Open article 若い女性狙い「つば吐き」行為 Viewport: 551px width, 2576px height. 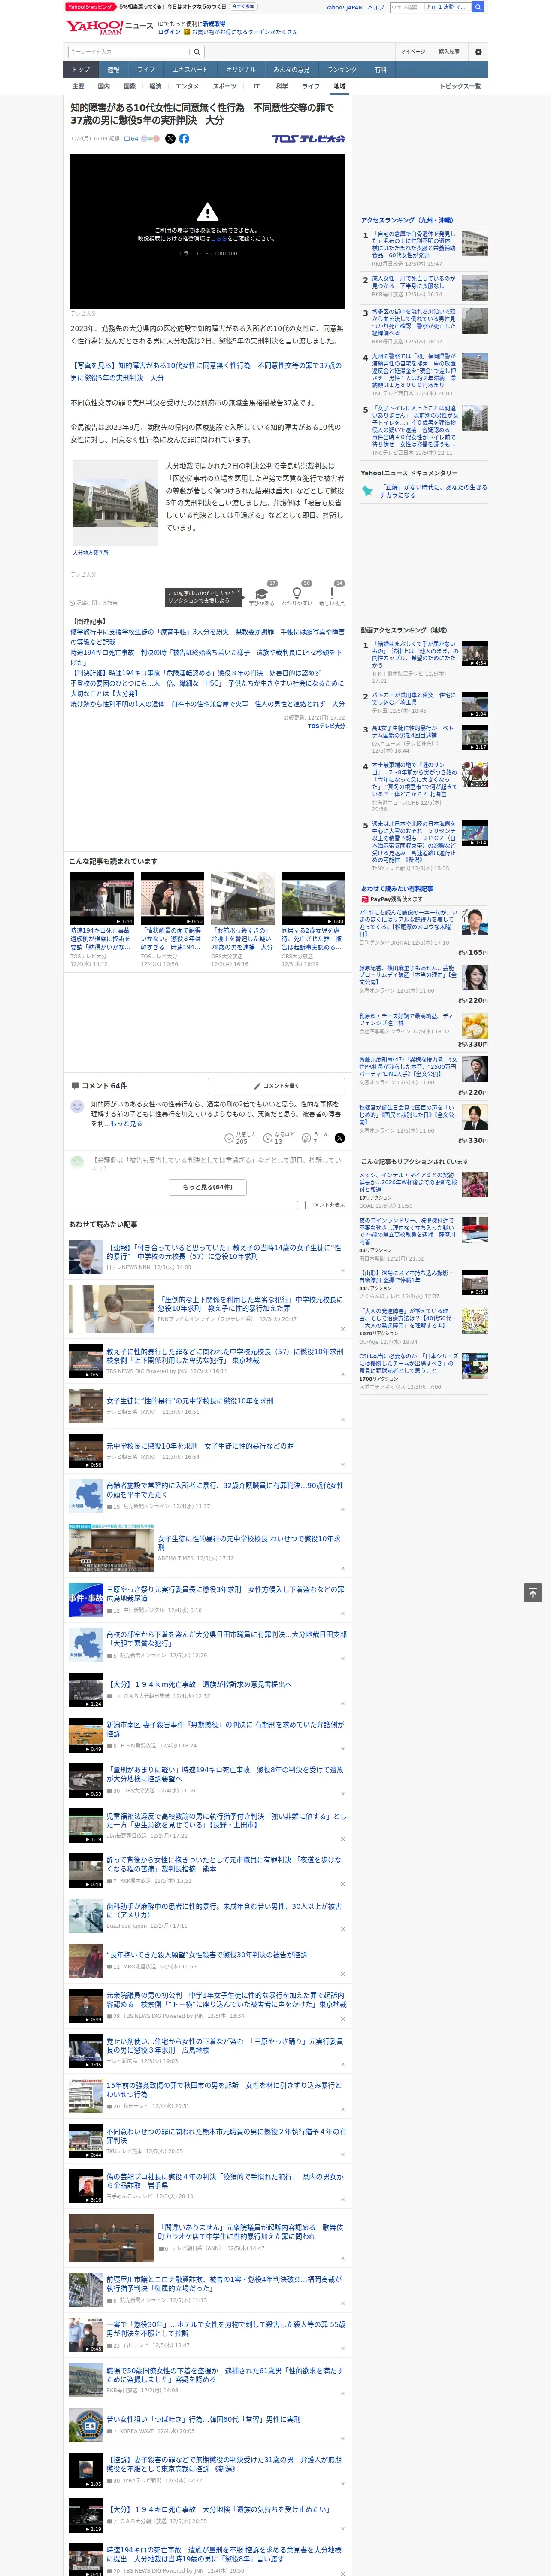pos(203,2419)
